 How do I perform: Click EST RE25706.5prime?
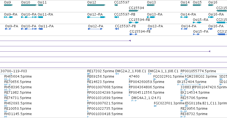(194, 98)
